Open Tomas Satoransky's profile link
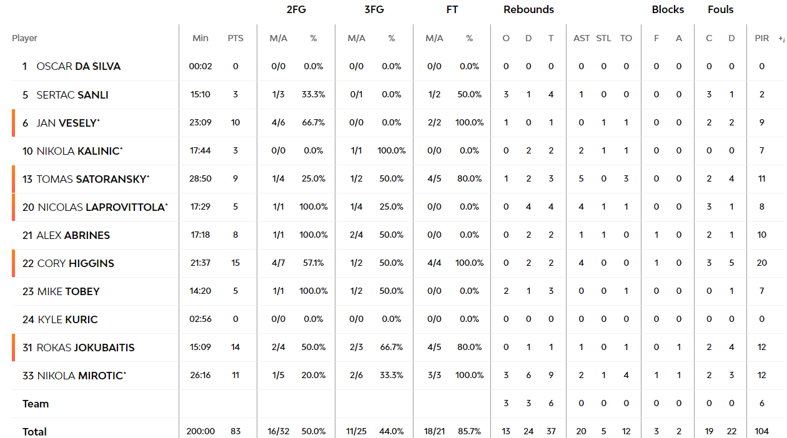This screenshot has width=787, height=438. (93, 179)
